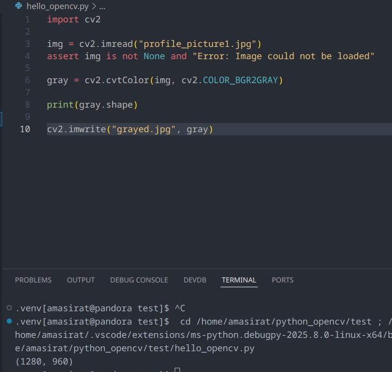Click the terminal cursor at the prompt
Image resolution: width=392 pixels, height=372 pixels.
(177, 370)
